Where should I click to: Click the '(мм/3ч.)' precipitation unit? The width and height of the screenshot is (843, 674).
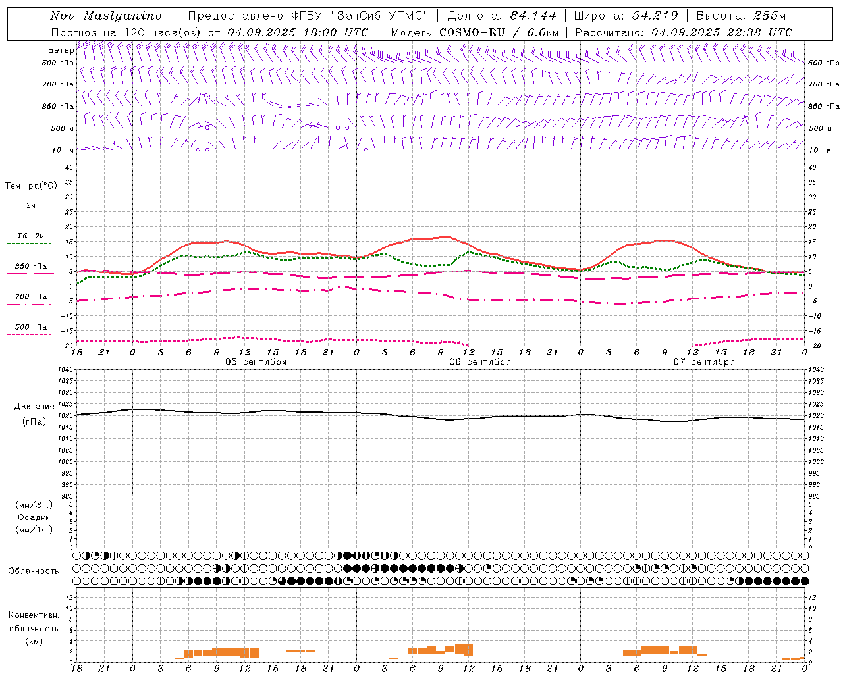point(34,505)
